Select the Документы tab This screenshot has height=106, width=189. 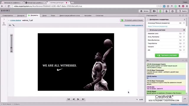point(33,15)
